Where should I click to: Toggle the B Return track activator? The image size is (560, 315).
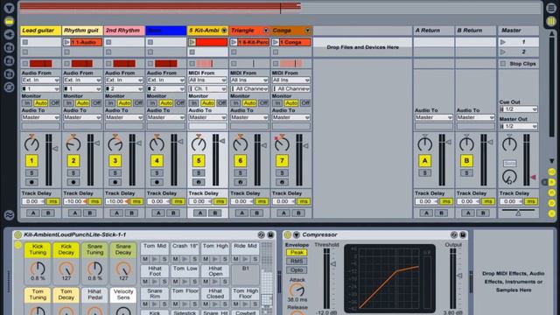tap(466, 161)
